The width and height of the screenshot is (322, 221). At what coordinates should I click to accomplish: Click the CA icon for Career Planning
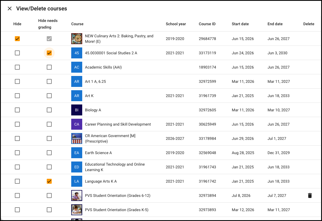pos(77,124)
